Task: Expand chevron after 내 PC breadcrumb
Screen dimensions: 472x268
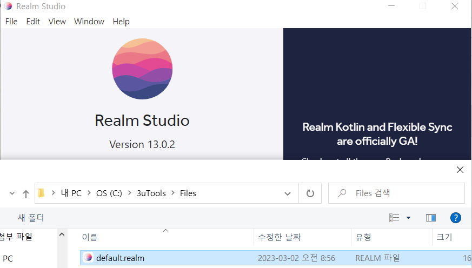Action: point(89,193)
